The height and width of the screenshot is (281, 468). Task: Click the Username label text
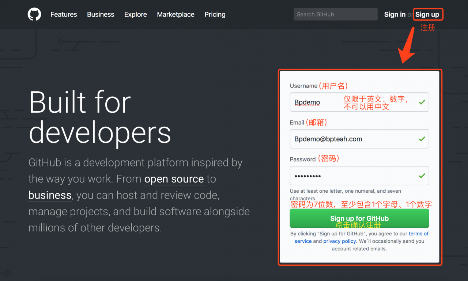click(303, 86)
